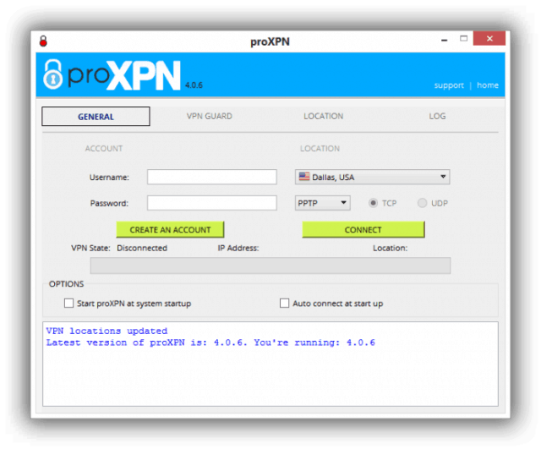541x449 pixels.
Task: Select the TCP radio button
Action: coord(373,203)
